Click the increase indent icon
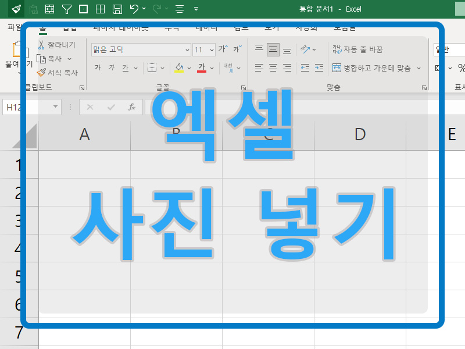The width and height of the screenshot is (465, 349). [x=319, y=68]
